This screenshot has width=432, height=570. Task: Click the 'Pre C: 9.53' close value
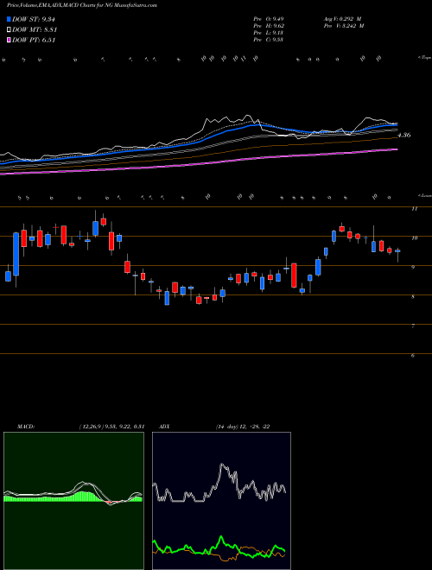(x=269, y=40)
